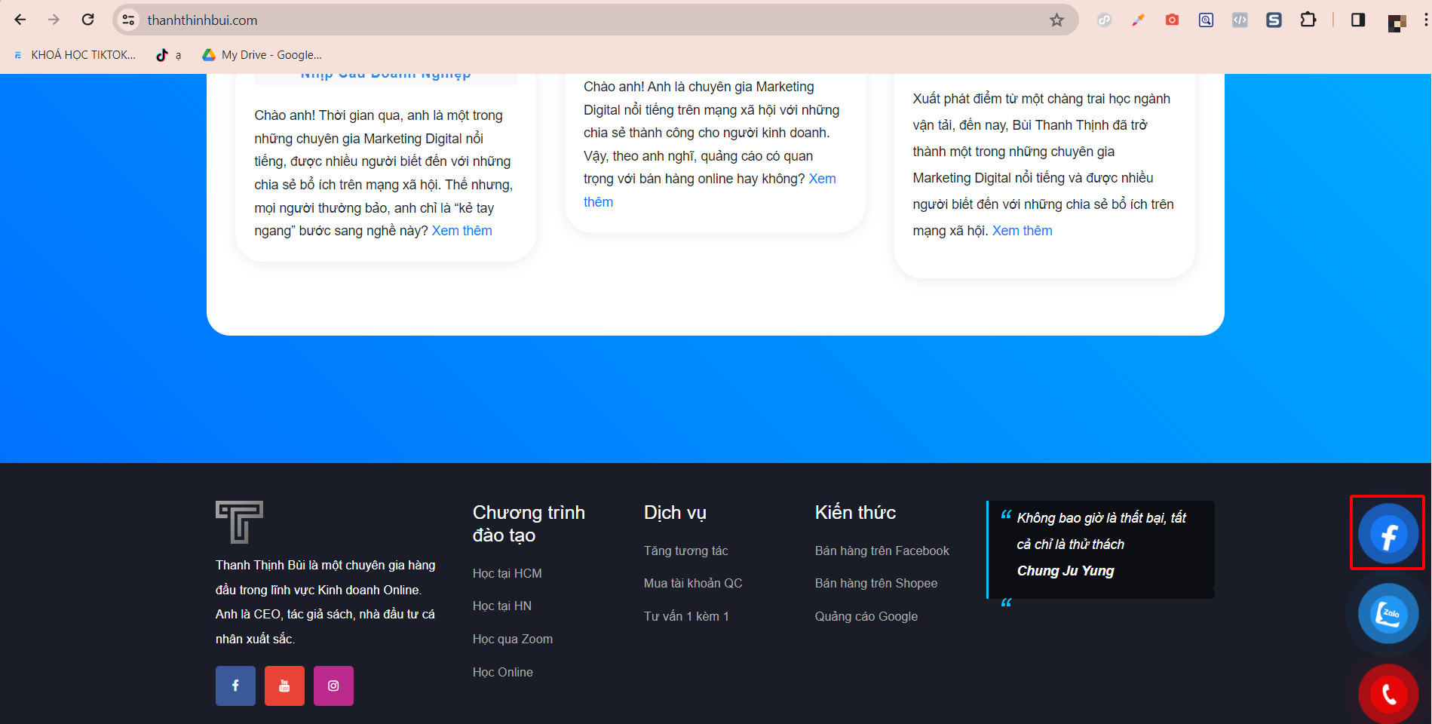The image size is (1432, 724).
Task: Tap the red phone call button
Action: [x=1388, y=694]
